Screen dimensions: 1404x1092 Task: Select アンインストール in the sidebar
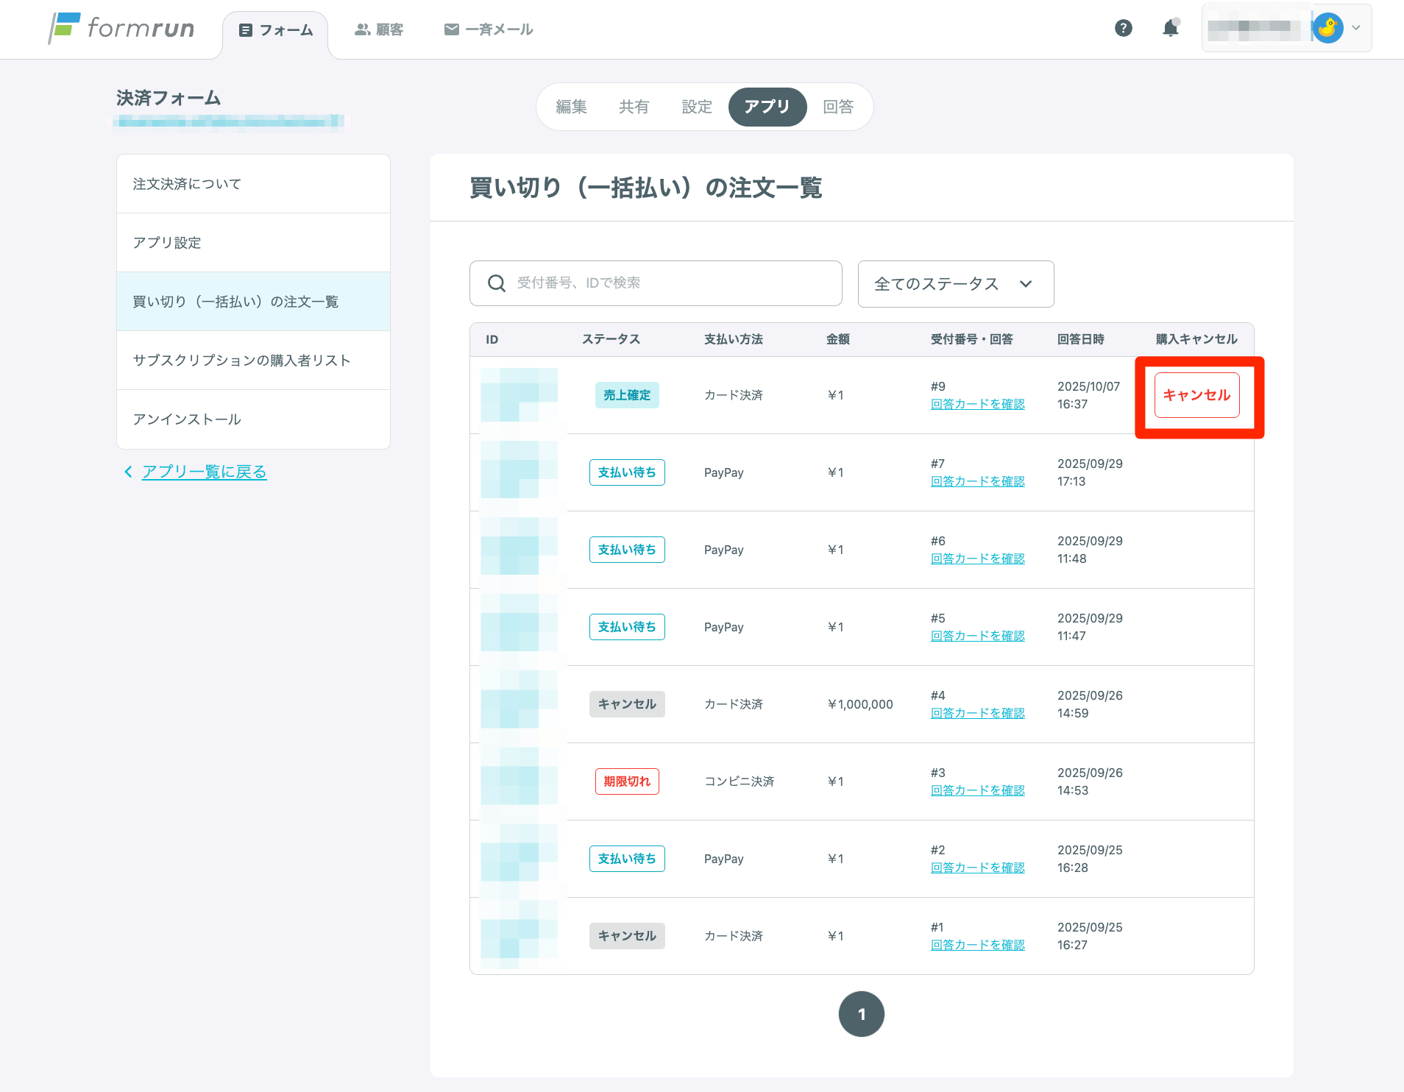(187, 419)
